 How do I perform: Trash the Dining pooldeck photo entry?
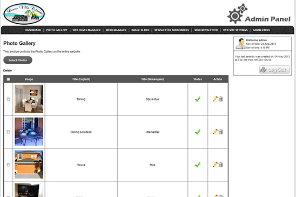click(x=220, y=132)
